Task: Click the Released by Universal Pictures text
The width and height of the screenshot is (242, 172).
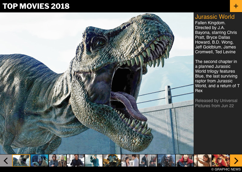Action: point(216,103)
